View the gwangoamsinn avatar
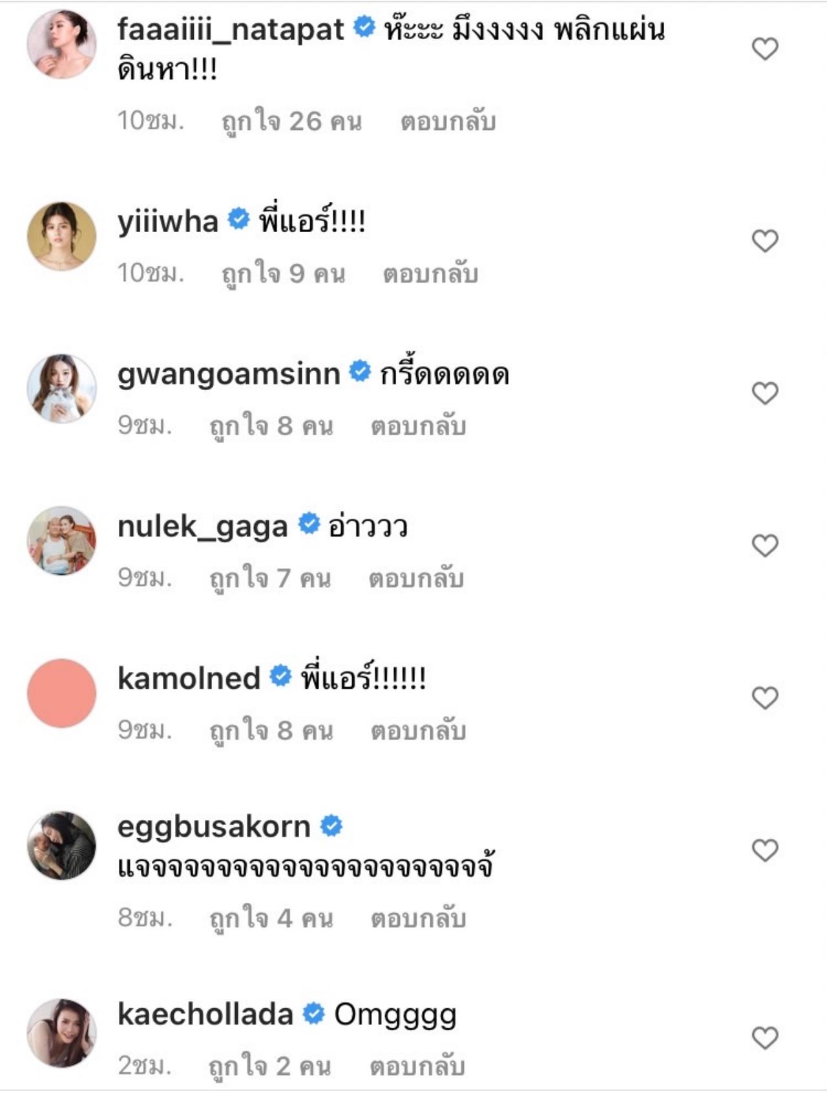 point(61,389)
